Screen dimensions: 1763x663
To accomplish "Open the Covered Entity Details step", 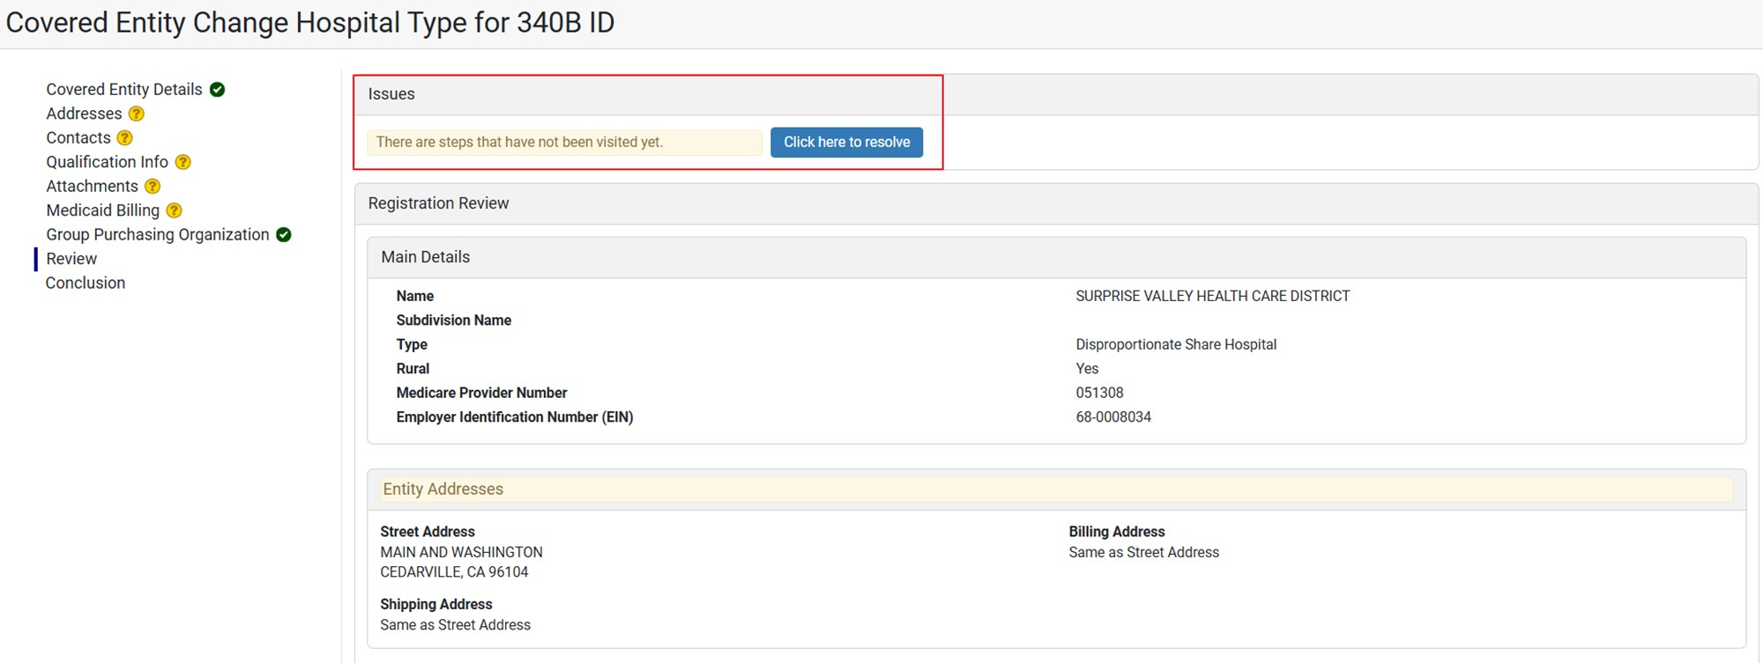I will point(124,90).
